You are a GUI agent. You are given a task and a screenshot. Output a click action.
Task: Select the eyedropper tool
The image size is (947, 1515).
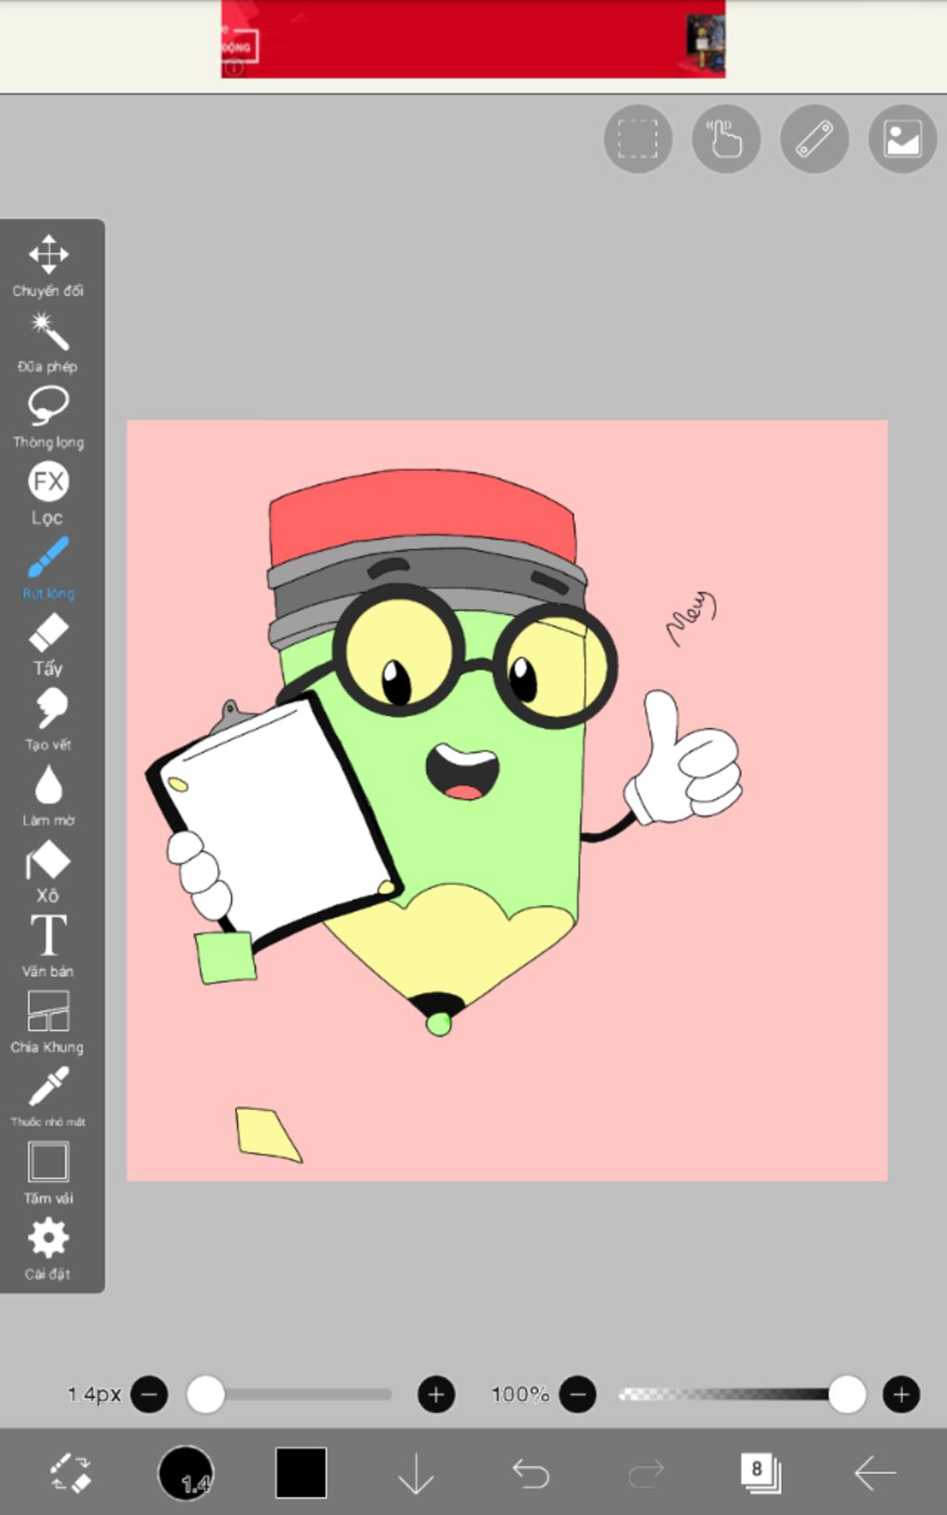pyautogui.click(x=48, y=1097)
